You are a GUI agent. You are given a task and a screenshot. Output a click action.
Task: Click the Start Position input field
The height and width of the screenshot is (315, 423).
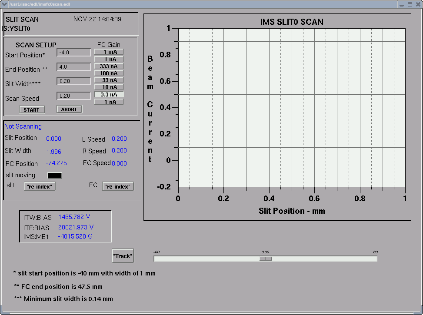pyautogui.click(x=73, y=53)
